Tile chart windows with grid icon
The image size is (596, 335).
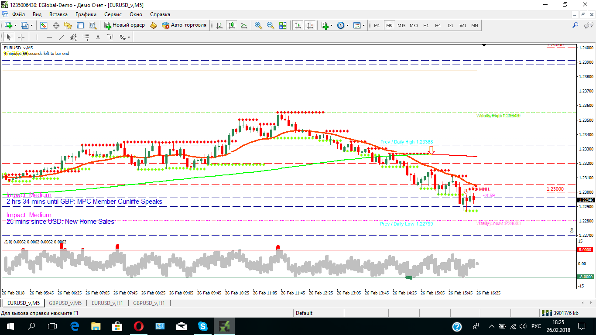pyautogui.click(x=283, y=25)
